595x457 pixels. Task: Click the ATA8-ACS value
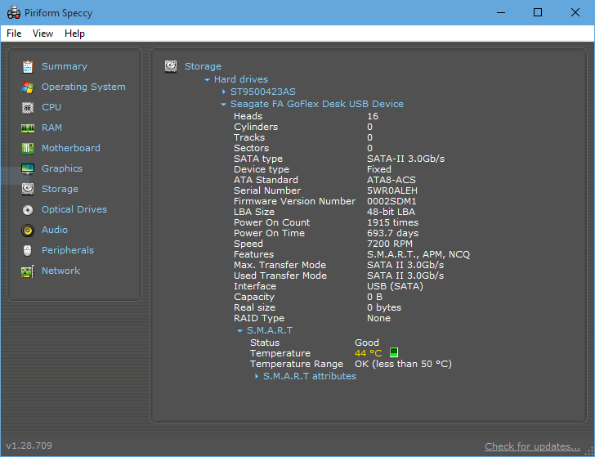pyautogui.click(x=391, y=180)
